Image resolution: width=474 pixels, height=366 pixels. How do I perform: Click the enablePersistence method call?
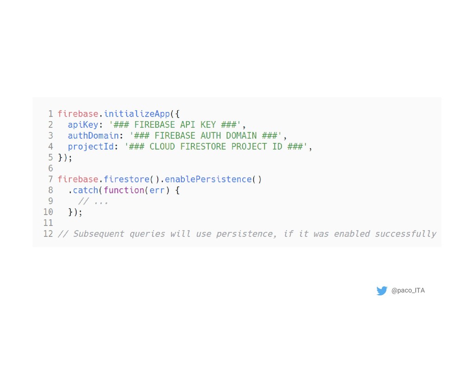pyautogui.click(x=208, y=179)
